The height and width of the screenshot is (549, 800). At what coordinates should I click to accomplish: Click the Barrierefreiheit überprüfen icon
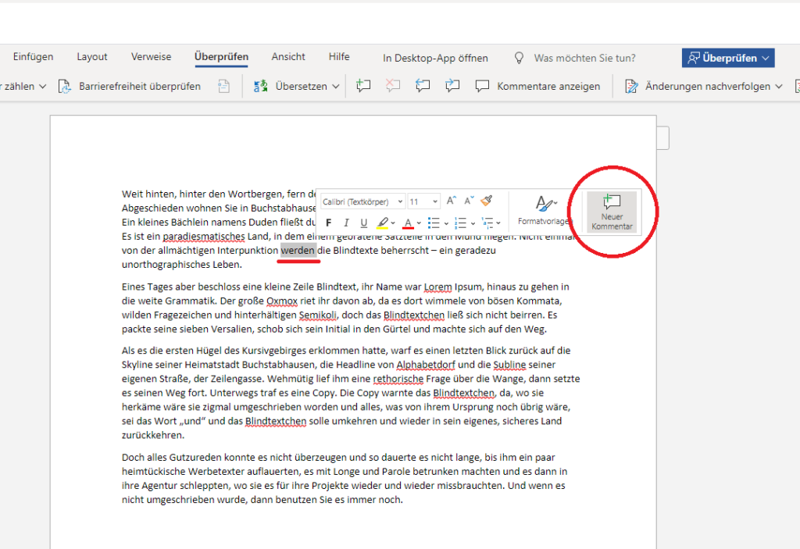click(x=66, y=86)
